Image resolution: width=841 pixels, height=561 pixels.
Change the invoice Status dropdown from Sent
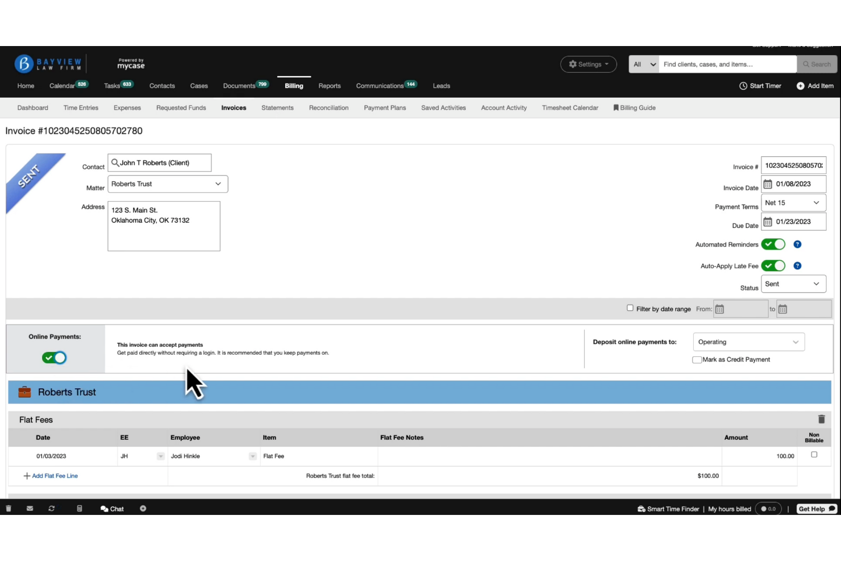pyautogui.click(x=793, y=284)
